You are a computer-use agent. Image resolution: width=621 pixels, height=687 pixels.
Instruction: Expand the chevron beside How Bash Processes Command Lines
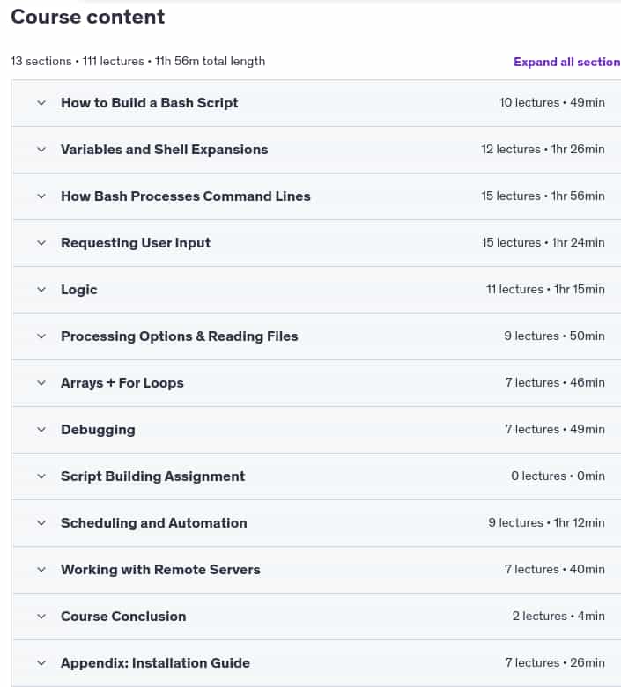41,196
